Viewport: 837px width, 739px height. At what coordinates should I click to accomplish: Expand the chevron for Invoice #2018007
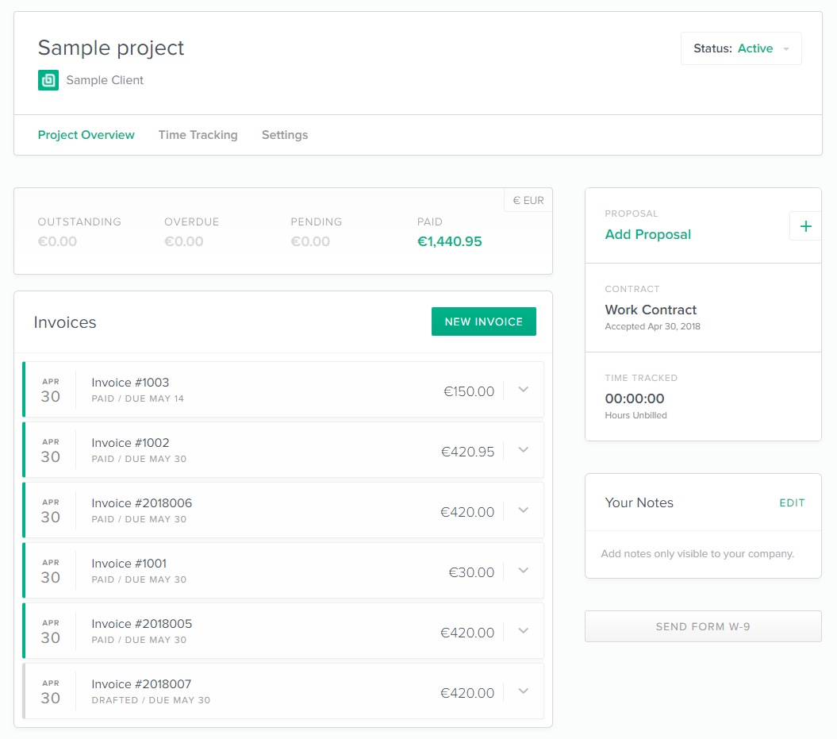(524, 691)
